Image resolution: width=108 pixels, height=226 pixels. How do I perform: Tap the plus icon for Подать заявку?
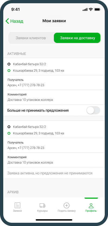click(67, 205)
